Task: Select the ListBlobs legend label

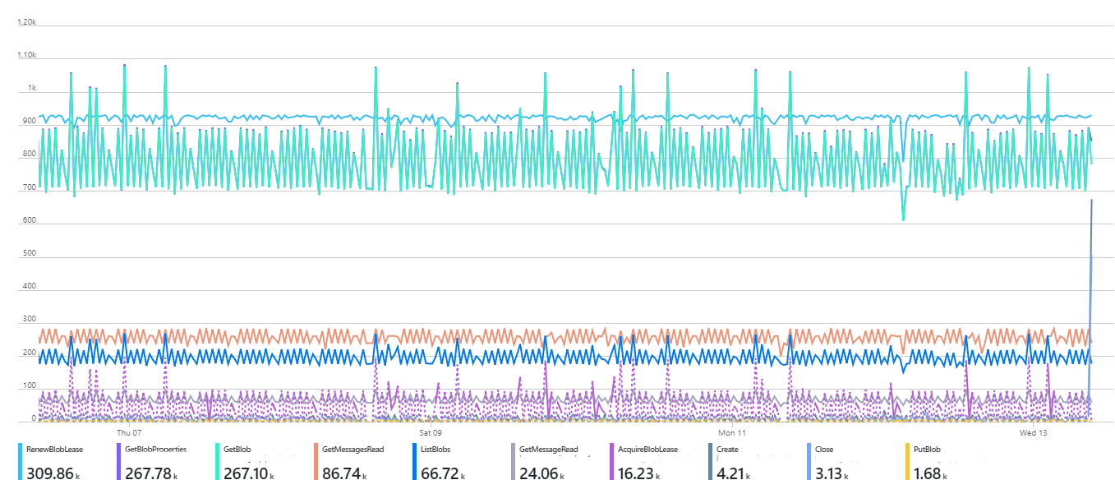Action: pyautogui.click(x=435, y=450)
